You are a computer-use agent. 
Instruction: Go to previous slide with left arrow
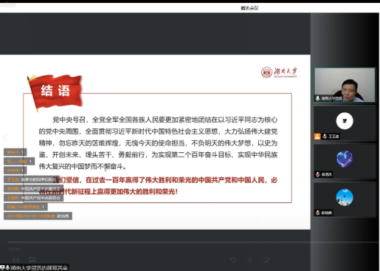click(5, 137)
